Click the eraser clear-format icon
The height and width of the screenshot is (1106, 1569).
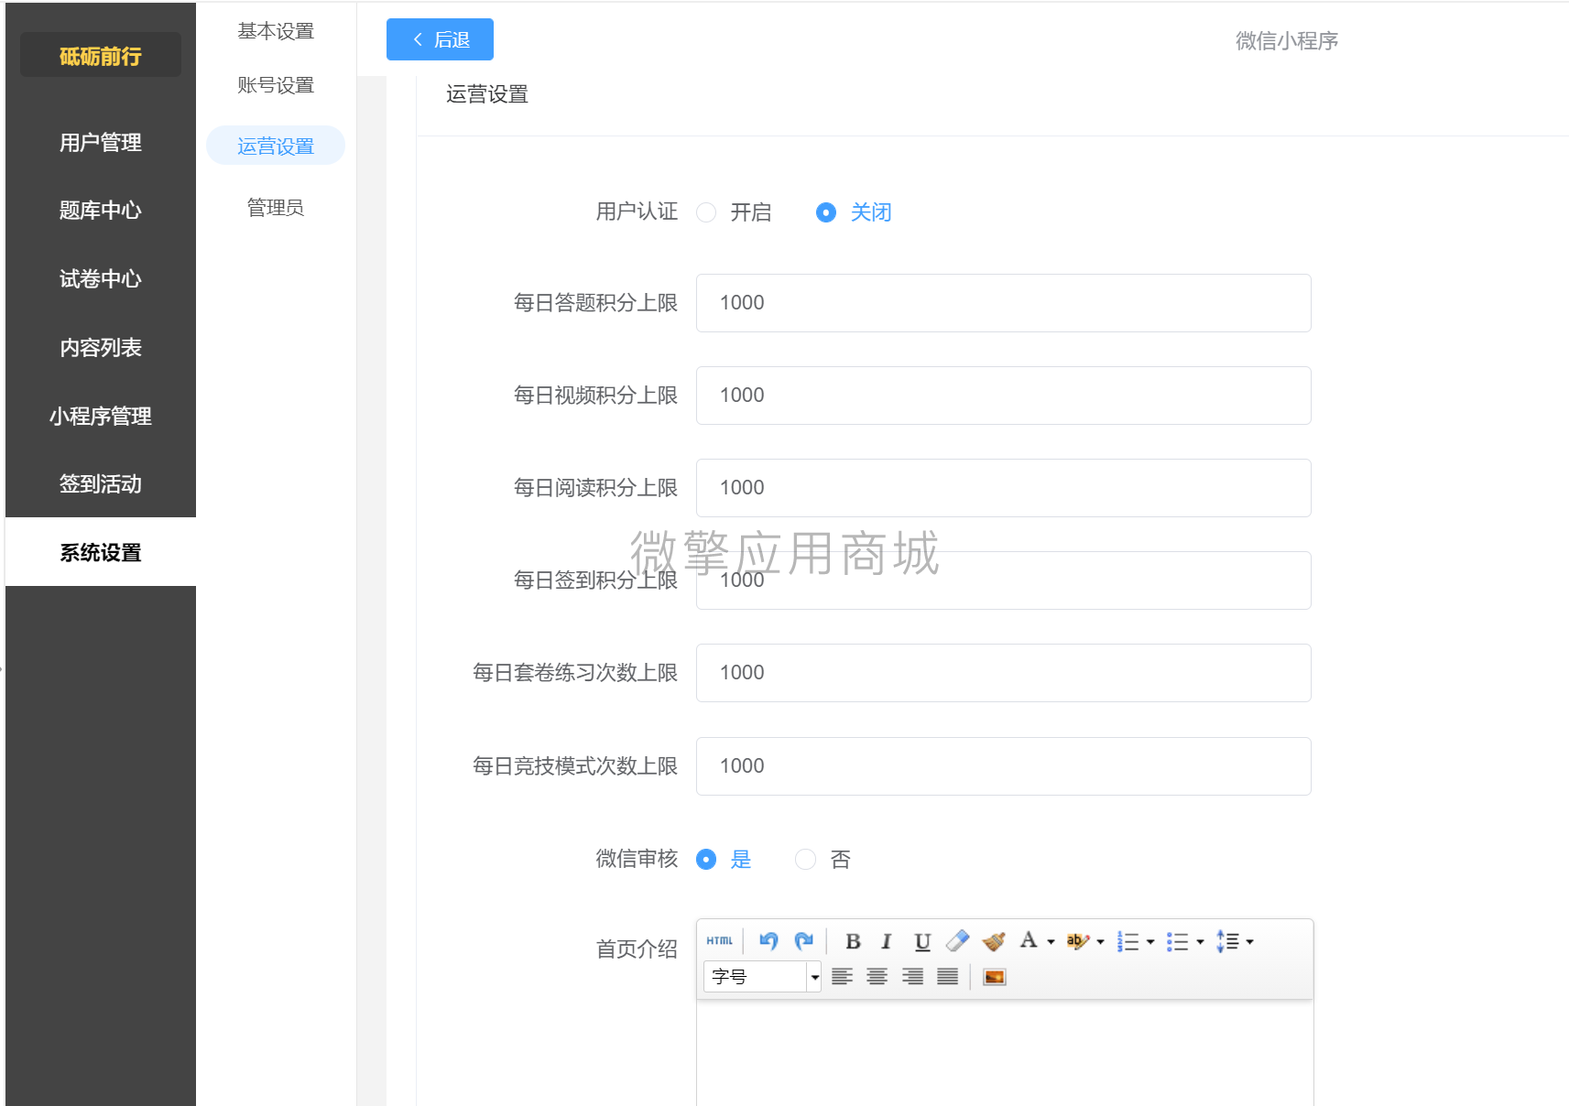pyautogui.click(x=957, y=941)
